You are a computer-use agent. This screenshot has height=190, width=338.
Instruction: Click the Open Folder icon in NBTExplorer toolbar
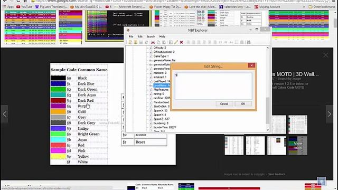click(136, 42)
